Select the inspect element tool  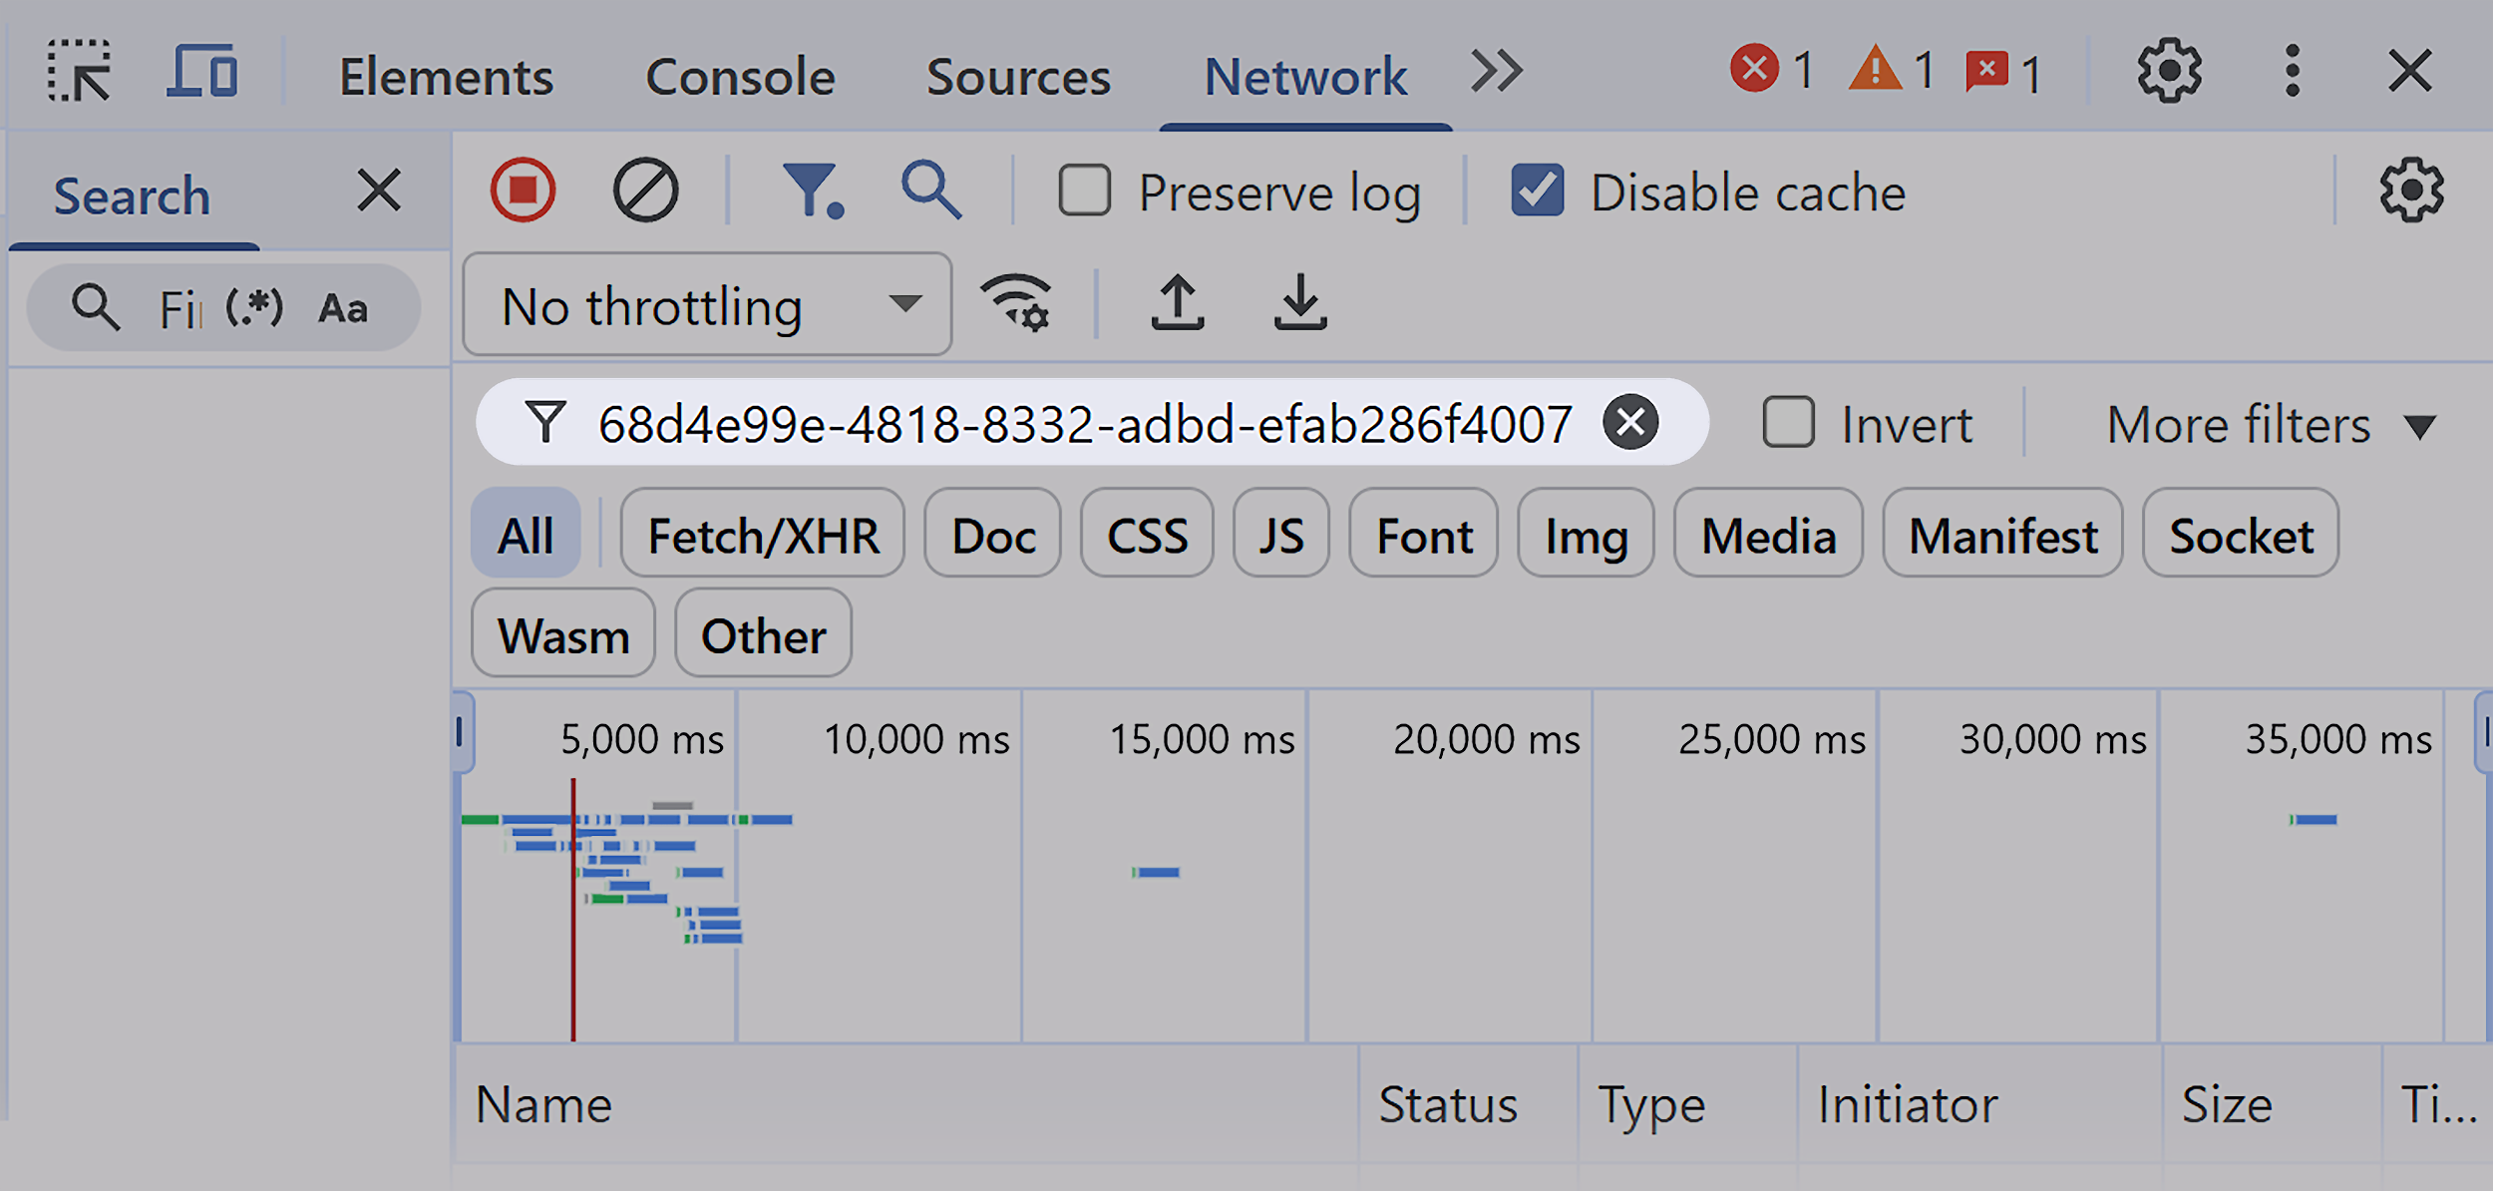tap(78, 71)
